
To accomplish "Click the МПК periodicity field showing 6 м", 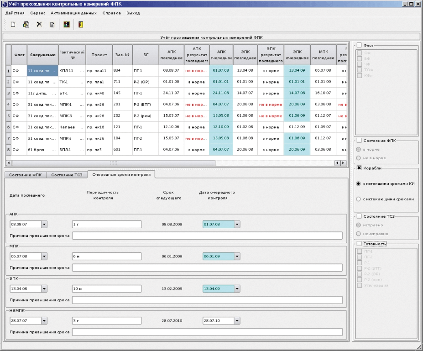I will click(x=107, y=257).
